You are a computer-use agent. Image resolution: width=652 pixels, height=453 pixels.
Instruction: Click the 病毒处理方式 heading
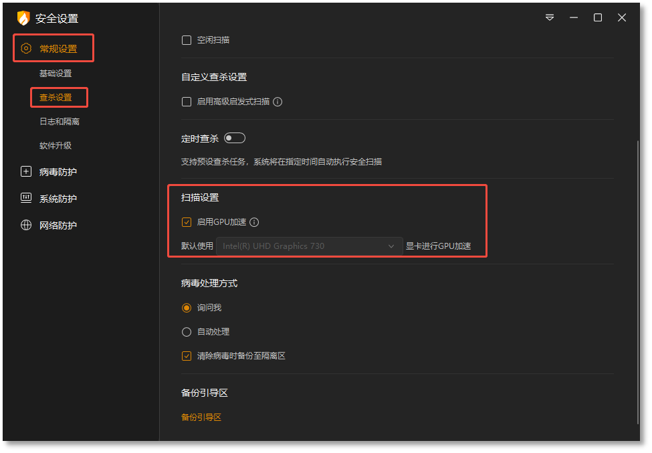pos(209,283)
